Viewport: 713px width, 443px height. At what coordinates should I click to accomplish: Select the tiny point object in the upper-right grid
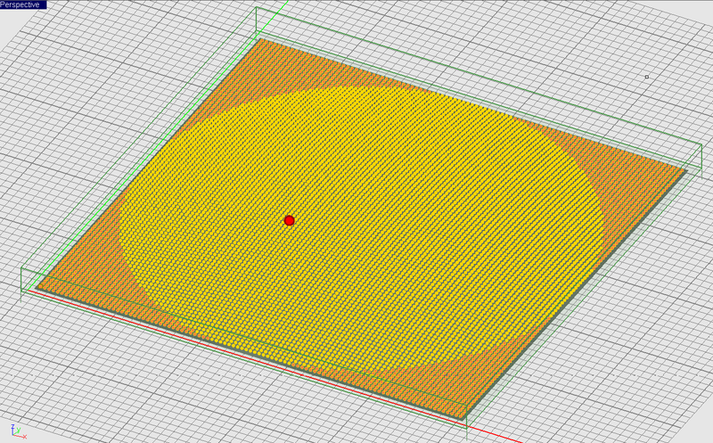(647, 77)
